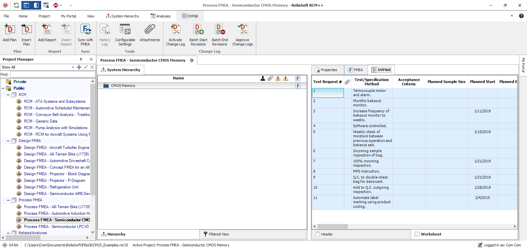Switch to System Hierarchy ribbon tab
This screenshot has height=249, width=527.
tap(123, 16)
